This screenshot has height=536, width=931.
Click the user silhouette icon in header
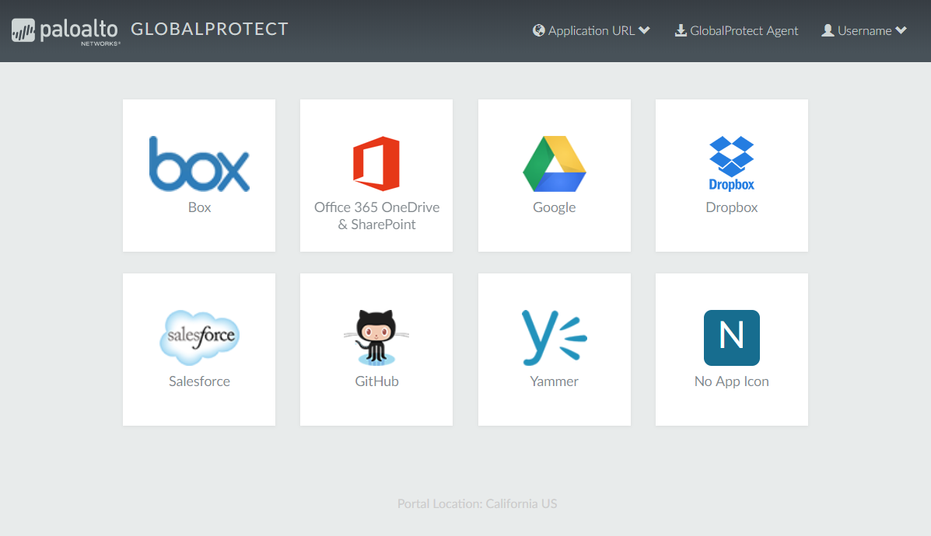coord(828,31)
